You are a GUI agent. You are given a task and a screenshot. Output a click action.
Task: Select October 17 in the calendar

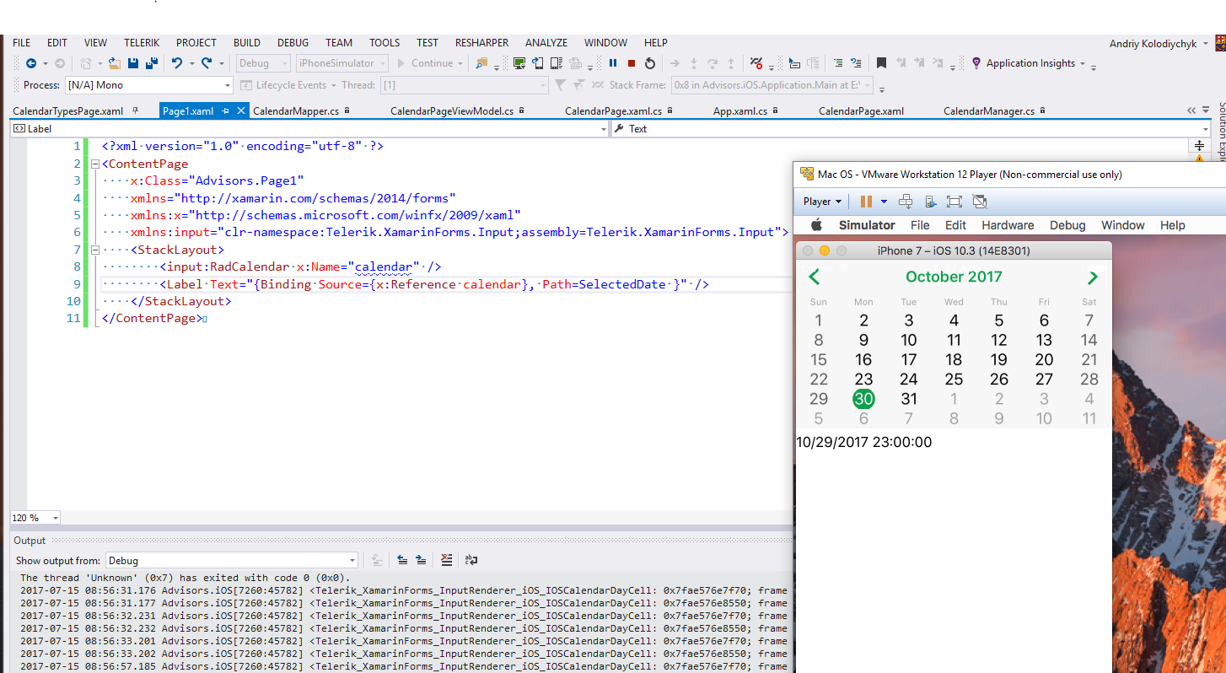(x=908, y=359)
